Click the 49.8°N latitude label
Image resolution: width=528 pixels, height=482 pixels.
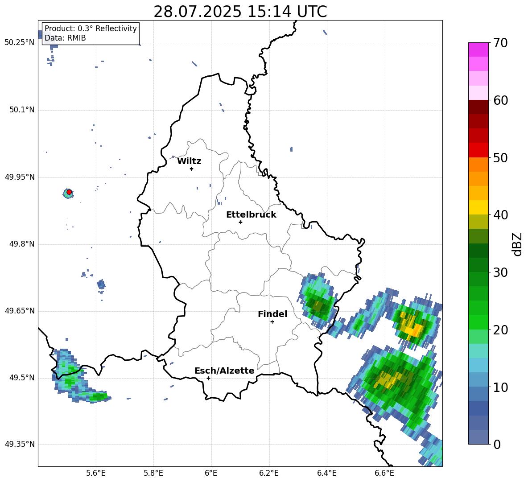(21, 244)
